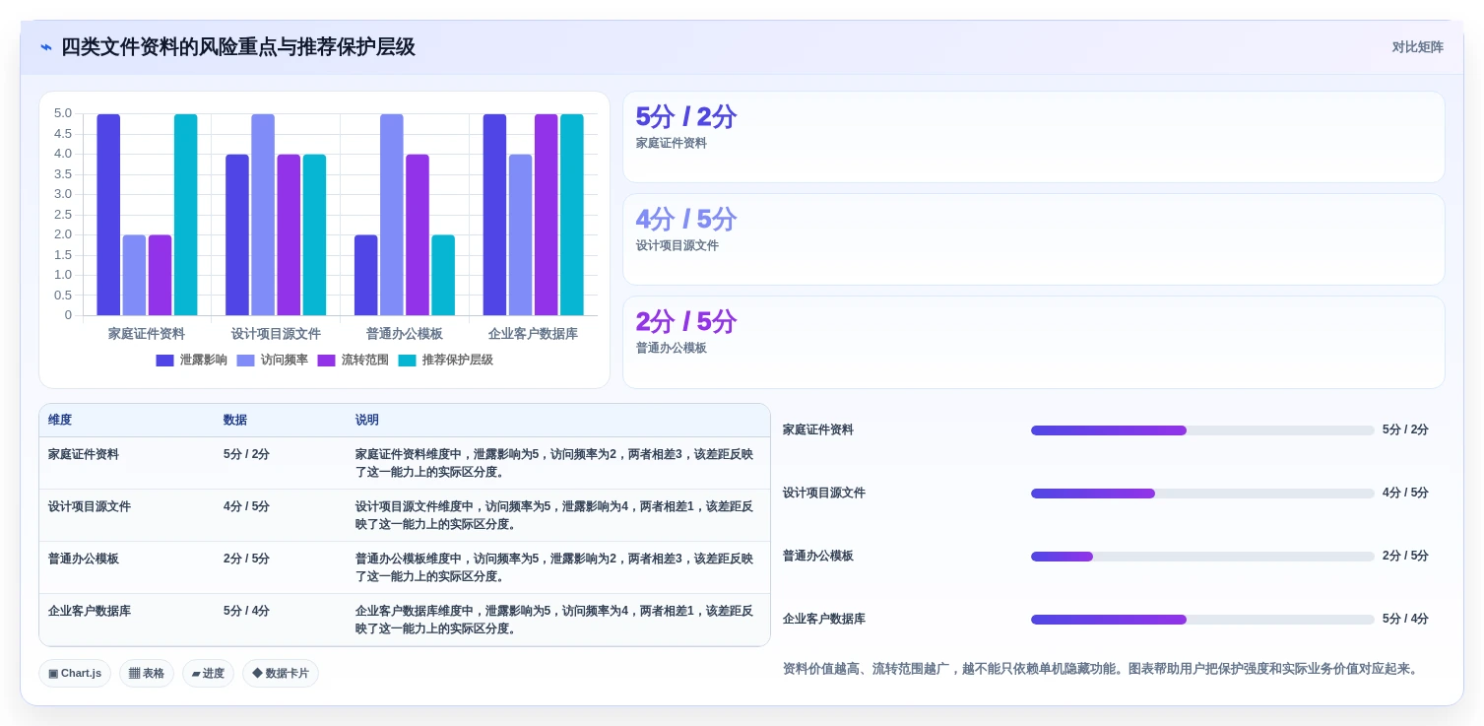The width and height of the screenshot is (1484, 726).
Task: Click 家庭证件资料 chart axis label
Action: [x=147, y=334]
